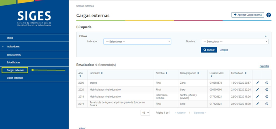This screenshot has height=129, width=276.
Task: View history clock icon for 2019 row
Action: (267, 104)
